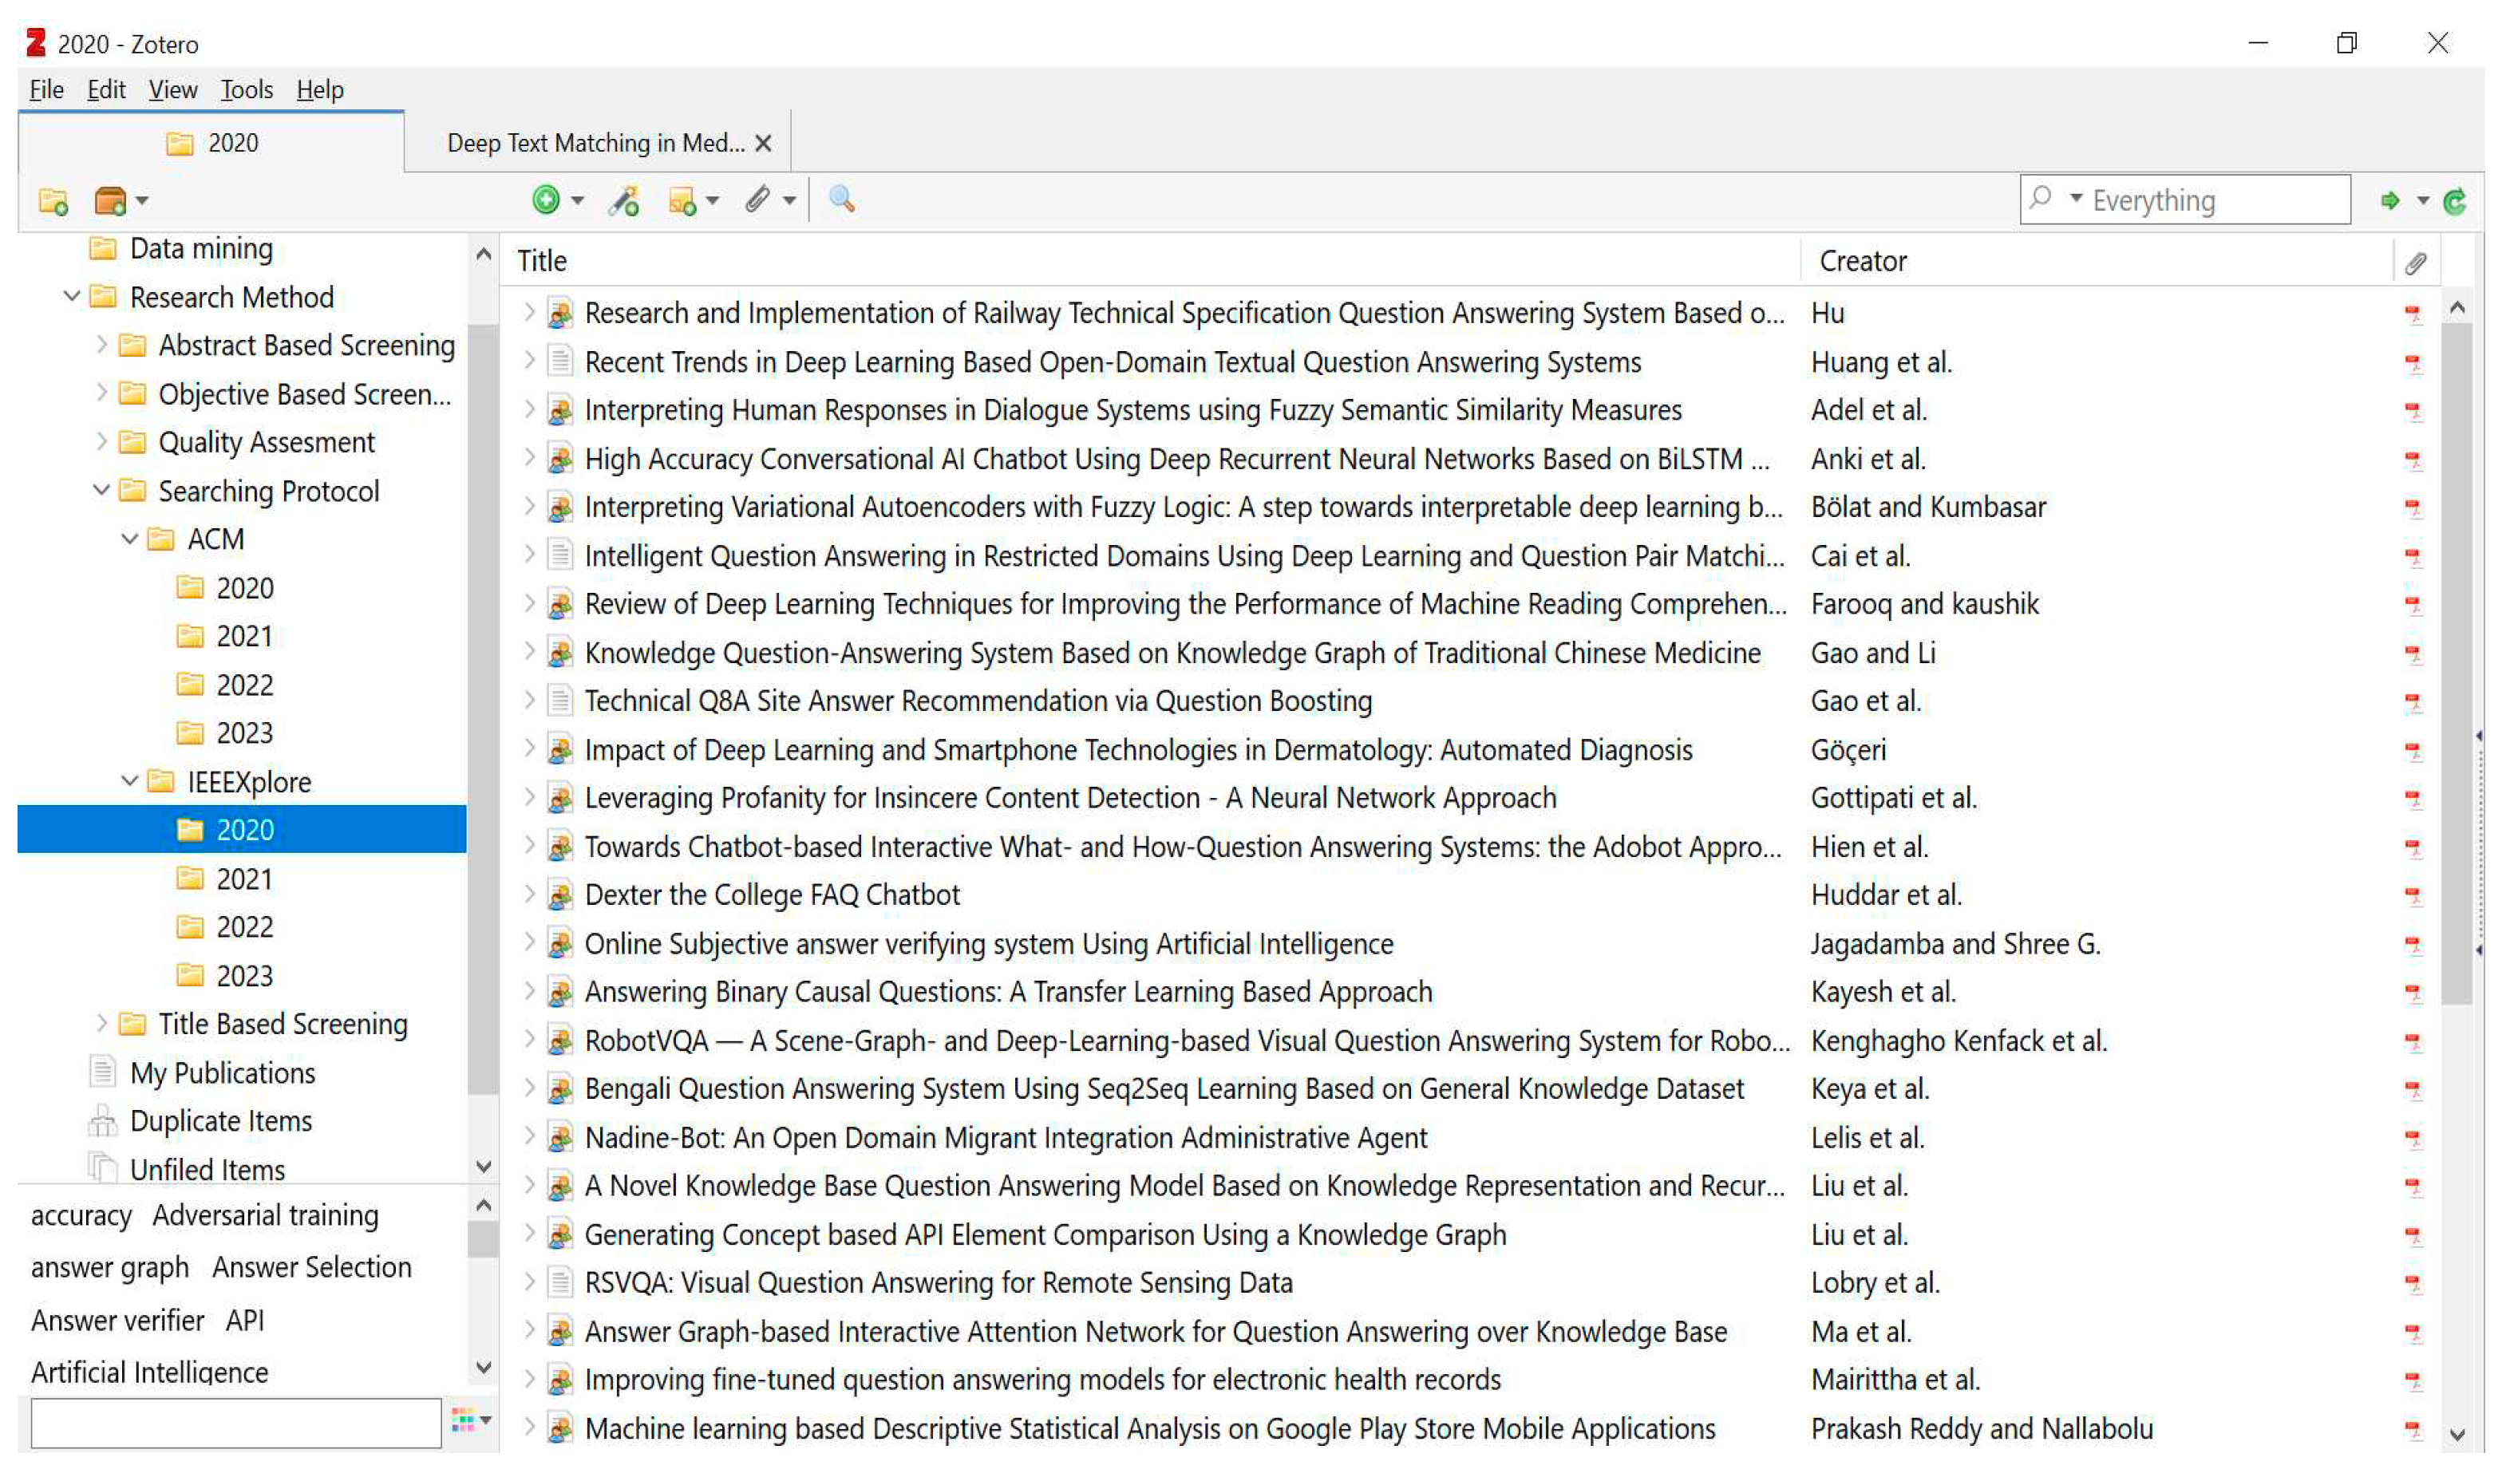Open Advanced Search magnifier icon
The image size is (2502, 1477).
coord(842,200)
